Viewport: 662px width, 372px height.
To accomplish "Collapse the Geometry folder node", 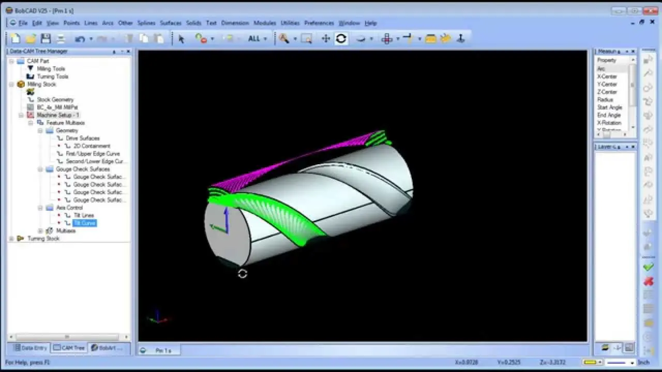I will [x=40, y=131].
